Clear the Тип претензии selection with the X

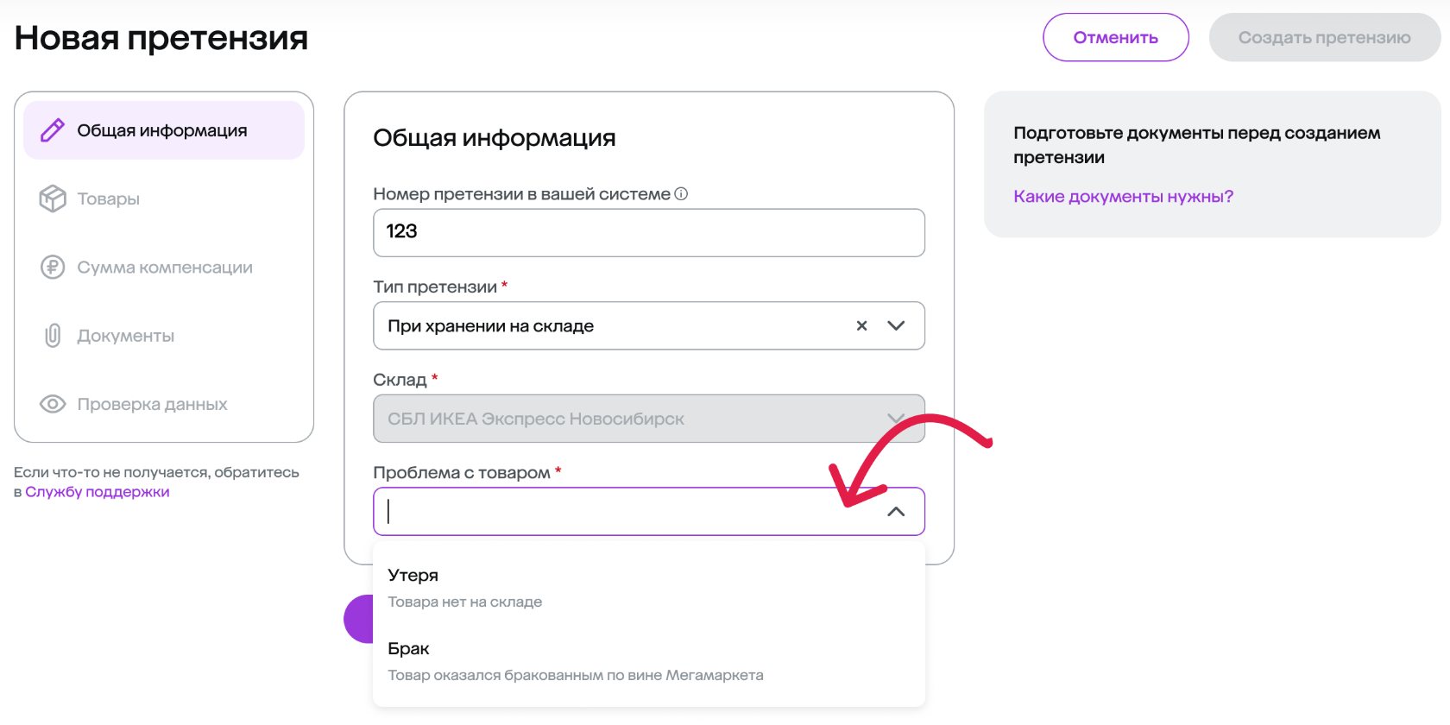click(861, 325)
